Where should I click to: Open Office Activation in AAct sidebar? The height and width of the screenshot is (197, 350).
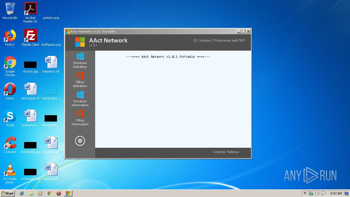coord(80,80)
